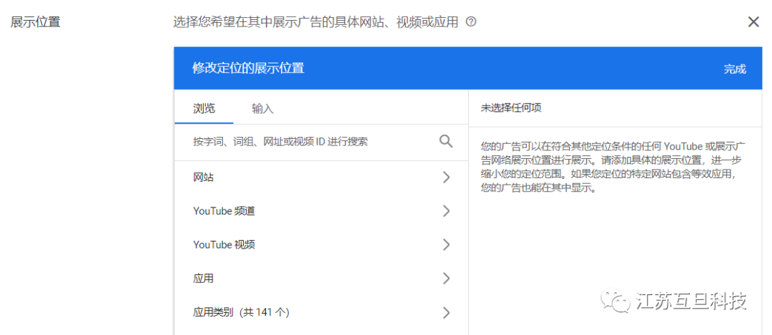Viewport: 772px width, 335px height.
Task: Click the search magnifier icon
Action: [446, 141]
